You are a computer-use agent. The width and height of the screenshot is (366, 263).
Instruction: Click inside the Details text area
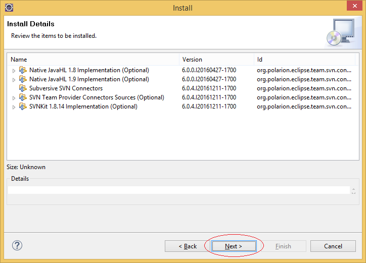(x=179, y=190)
